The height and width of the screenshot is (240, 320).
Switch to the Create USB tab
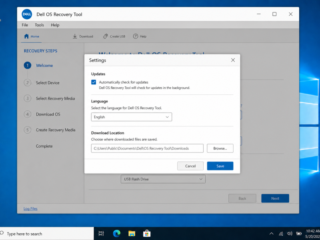click(114, 36)
